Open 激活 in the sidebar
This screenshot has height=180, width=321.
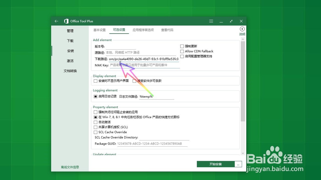pyautogui.click(x=70, y=61)
